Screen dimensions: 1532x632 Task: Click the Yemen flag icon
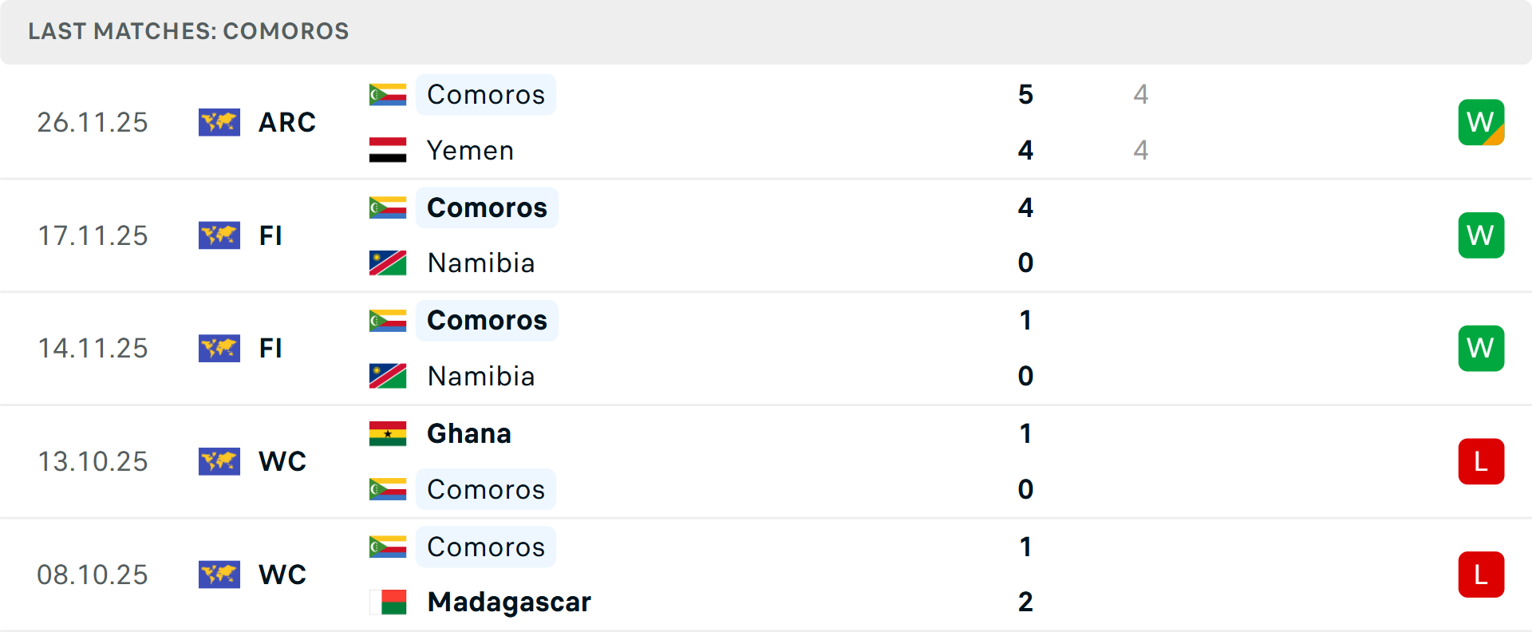pos(388,150)
